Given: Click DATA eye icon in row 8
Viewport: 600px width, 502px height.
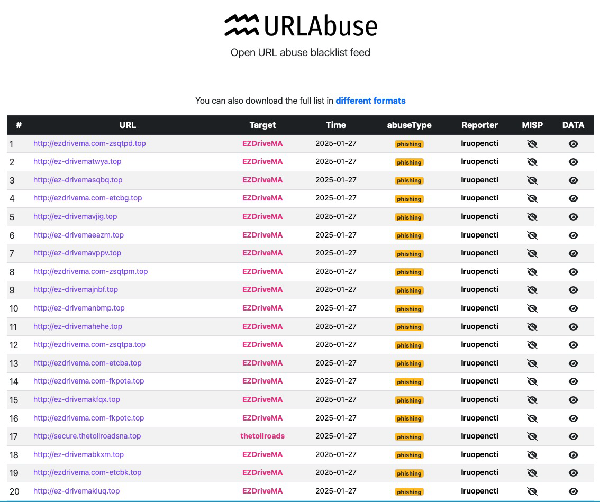Looking at the screenshot, I should (573, 272).
